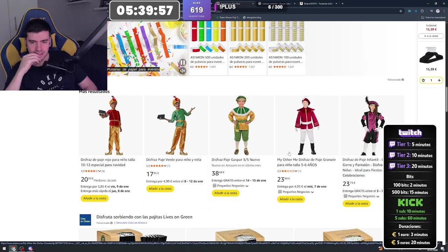Open My Other Me Disfraz Paje Granate title

(x=306, y=162)
